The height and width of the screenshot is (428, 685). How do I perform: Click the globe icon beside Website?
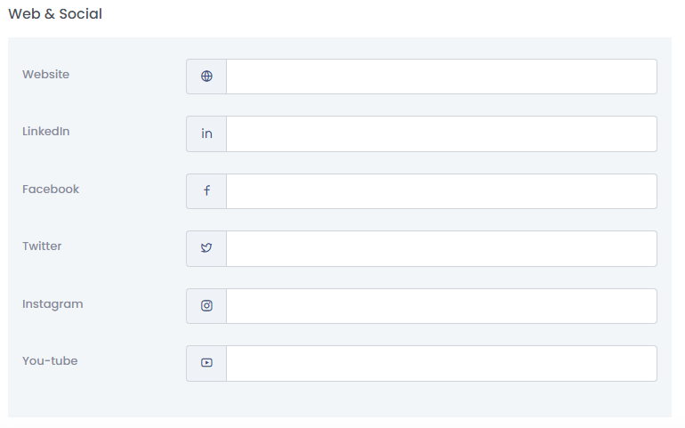tap(206, 77)
